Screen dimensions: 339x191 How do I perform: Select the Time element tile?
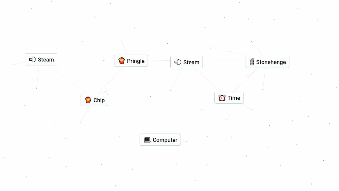pyautogui.click(x=229, y=98)
